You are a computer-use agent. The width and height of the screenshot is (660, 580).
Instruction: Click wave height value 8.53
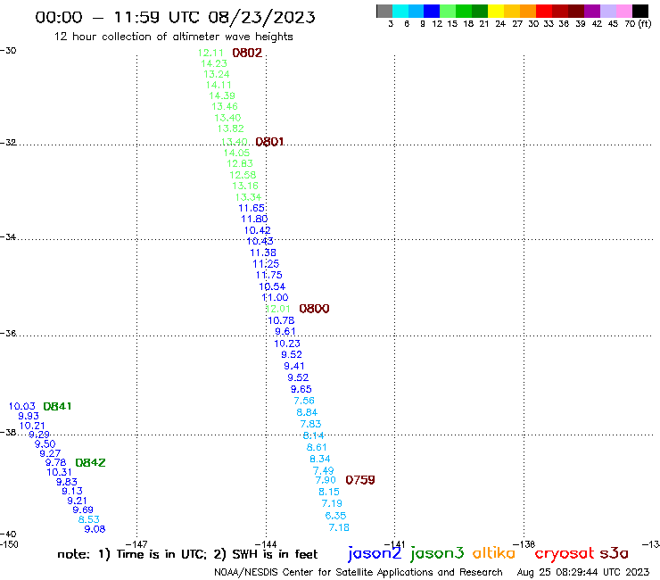pyautogui.click(x=89, y=519)
